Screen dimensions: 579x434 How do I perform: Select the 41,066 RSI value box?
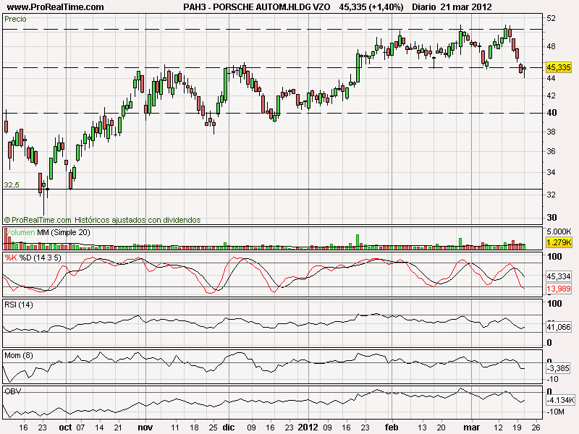558,327
